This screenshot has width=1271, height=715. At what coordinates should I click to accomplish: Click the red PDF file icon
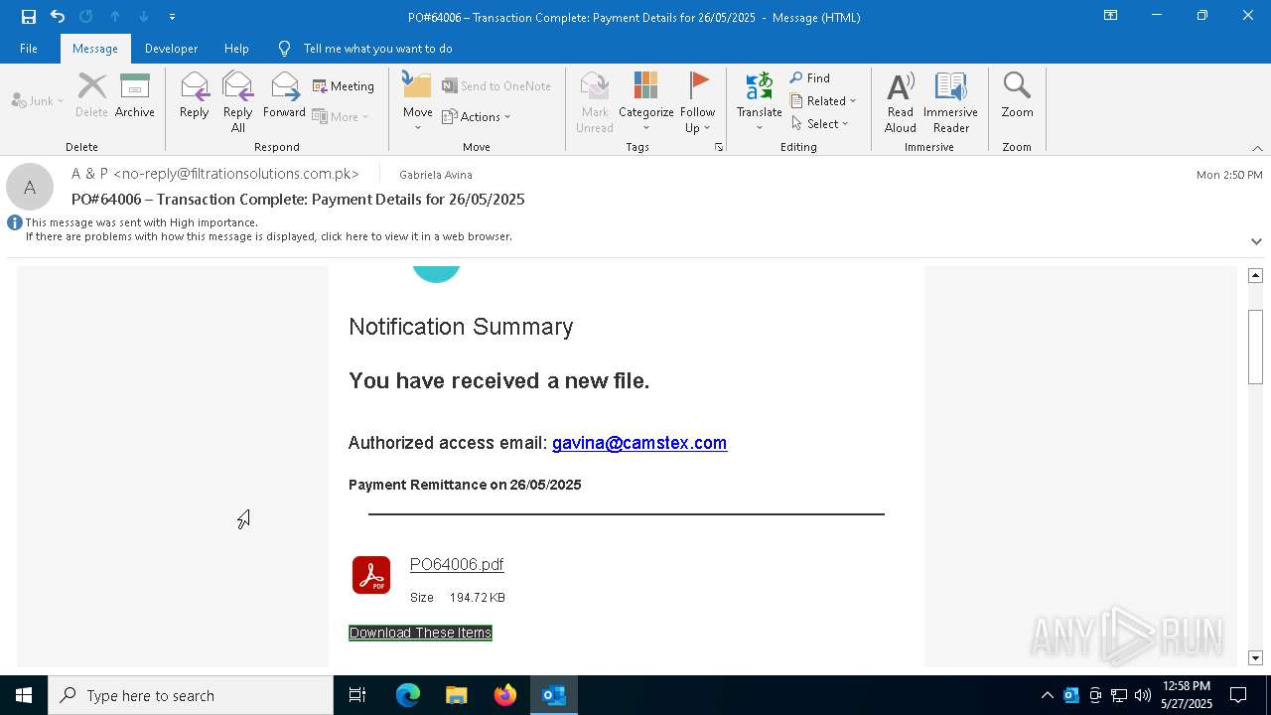point(371,575)
